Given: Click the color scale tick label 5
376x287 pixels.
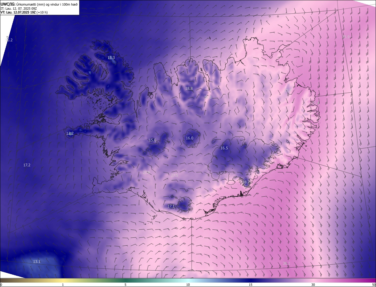Looking at the screenshot, I should (125, 285).
